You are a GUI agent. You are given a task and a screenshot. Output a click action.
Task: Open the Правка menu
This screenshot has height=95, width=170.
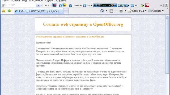(x=15, y=1)
